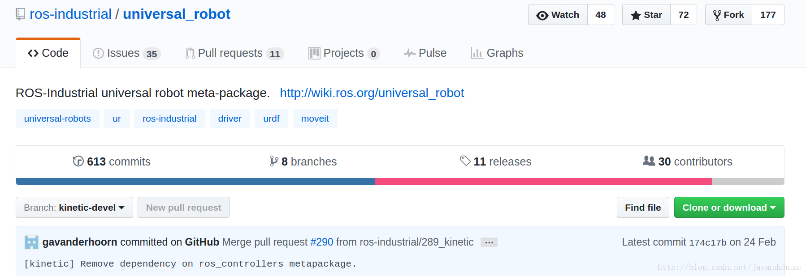Viewport: 806px width, 276px height.
Task: Click the Pulse activity icon
Action: [x=409, y=53]
